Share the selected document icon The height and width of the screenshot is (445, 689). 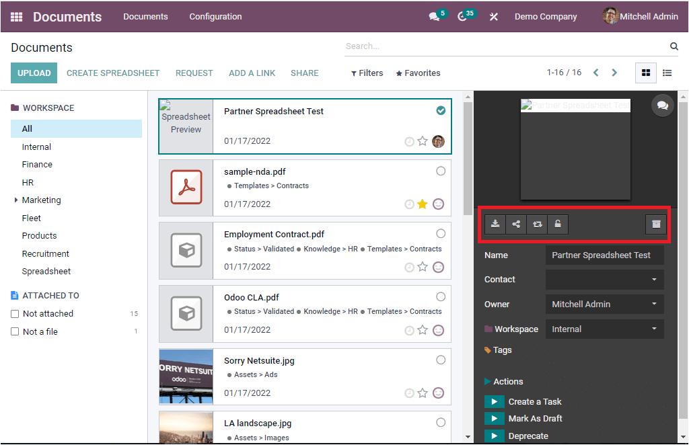click(516, 225)
